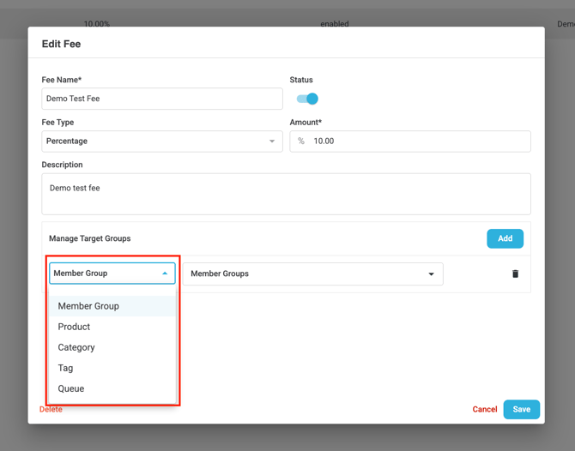
Task: Click the Edit Fee dialog title
Action: coord(61,44)
